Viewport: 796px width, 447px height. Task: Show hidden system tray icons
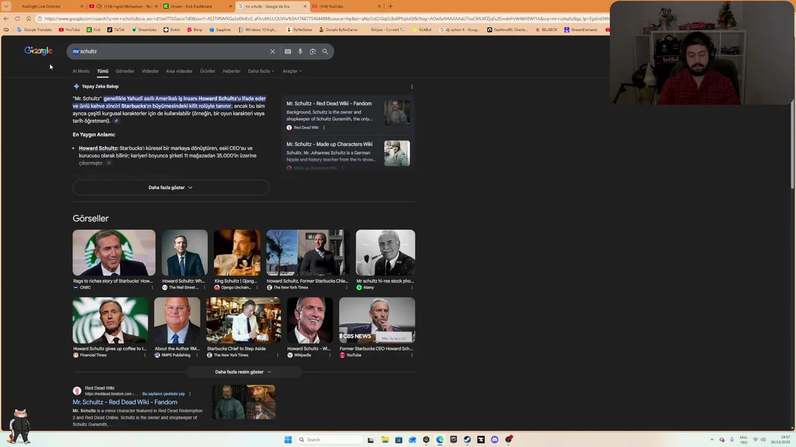coord(712,440)
